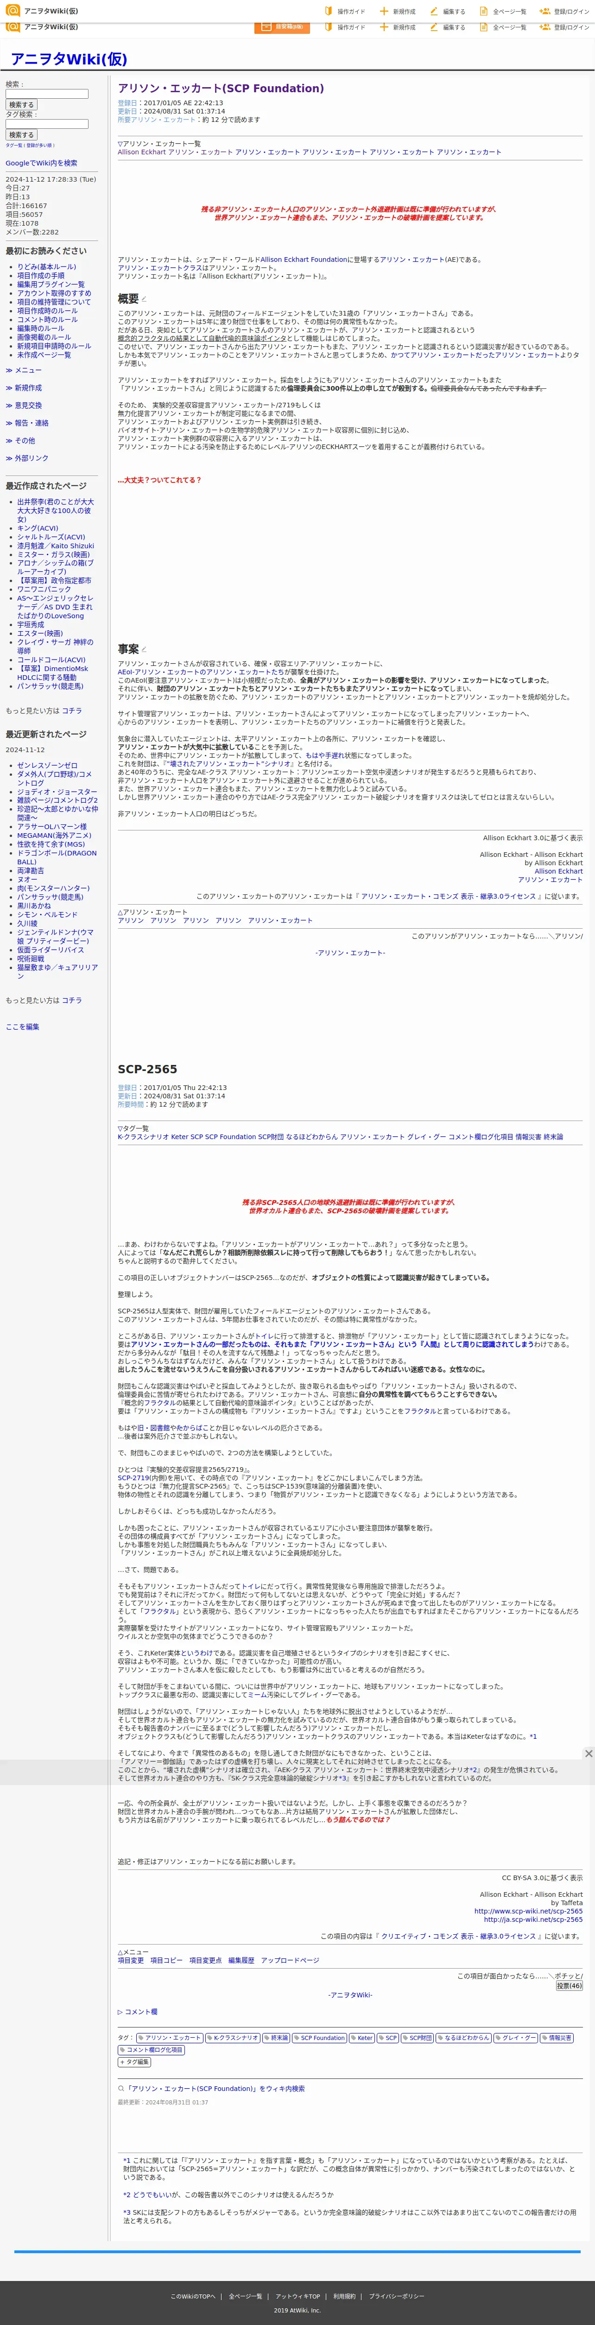Expand the ≫ 外部リンク sidebar section
The width and height of the screenshot is (595, 2325).
[27, 457]
